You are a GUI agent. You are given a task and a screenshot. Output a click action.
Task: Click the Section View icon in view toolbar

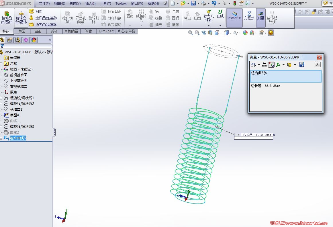click(210, 33)
